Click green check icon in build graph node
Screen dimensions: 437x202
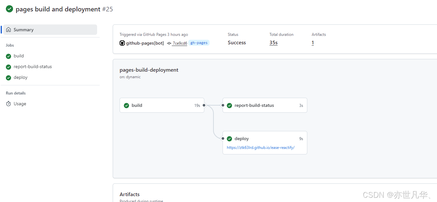pyautogui.click(x=126, y=106)
